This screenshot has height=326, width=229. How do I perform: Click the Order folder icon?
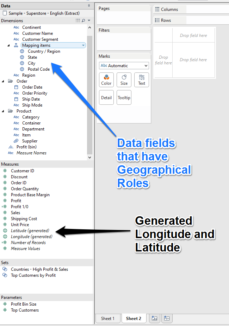(11, 81)
